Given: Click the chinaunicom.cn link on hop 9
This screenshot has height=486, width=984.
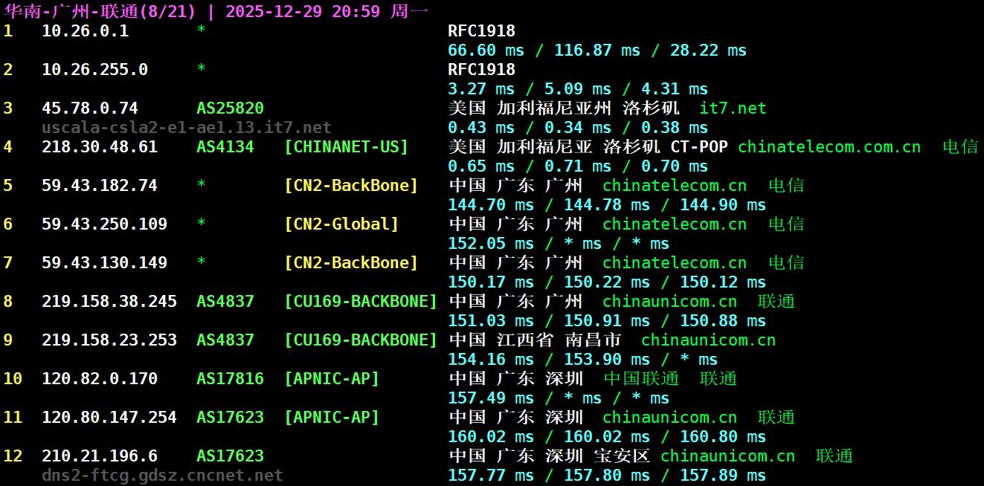Looking at the screenshot, I should [x=708, y=340].
